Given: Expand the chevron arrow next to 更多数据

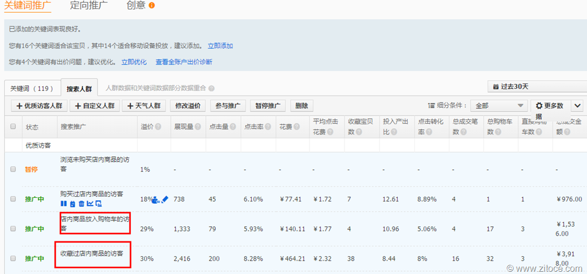Looking at the screenshot, I should (577, 106).
